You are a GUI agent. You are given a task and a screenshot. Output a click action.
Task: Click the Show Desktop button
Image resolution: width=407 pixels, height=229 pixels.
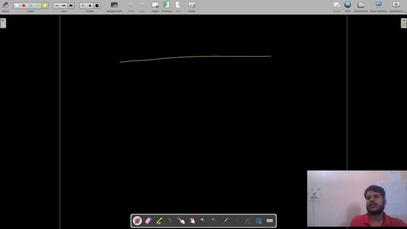coord(378,6)
